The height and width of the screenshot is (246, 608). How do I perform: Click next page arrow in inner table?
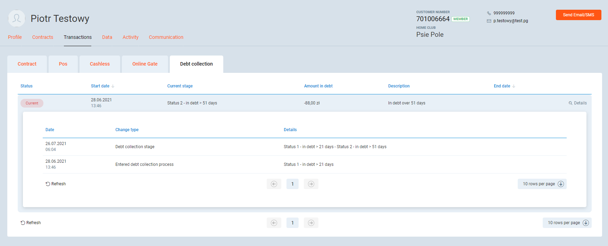point(311,184)
